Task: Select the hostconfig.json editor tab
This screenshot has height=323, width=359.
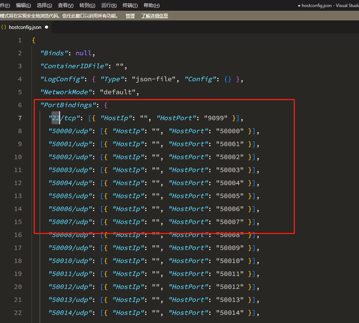Action: tap(25, 27)
